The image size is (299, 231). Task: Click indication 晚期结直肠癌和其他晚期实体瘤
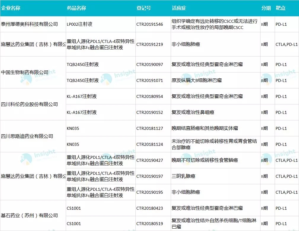click(x=205, y=128)
